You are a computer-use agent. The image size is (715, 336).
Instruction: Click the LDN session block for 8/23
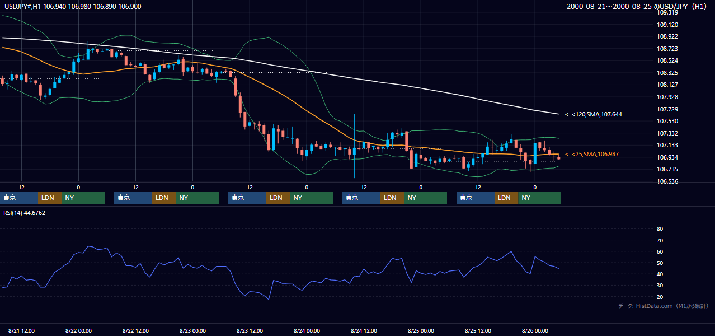click(x=278, y=198)
